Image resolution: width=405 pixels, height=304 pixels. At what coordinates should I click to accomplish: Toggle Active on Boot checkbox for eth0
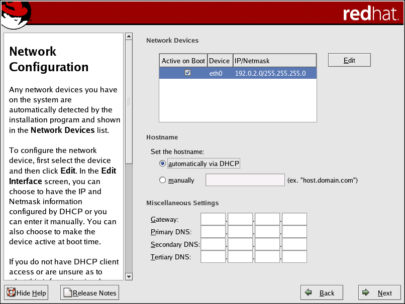187,73
